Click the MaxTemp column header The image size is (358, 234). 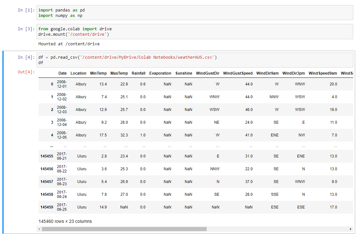pyautogui.click(x=119, y=73)
